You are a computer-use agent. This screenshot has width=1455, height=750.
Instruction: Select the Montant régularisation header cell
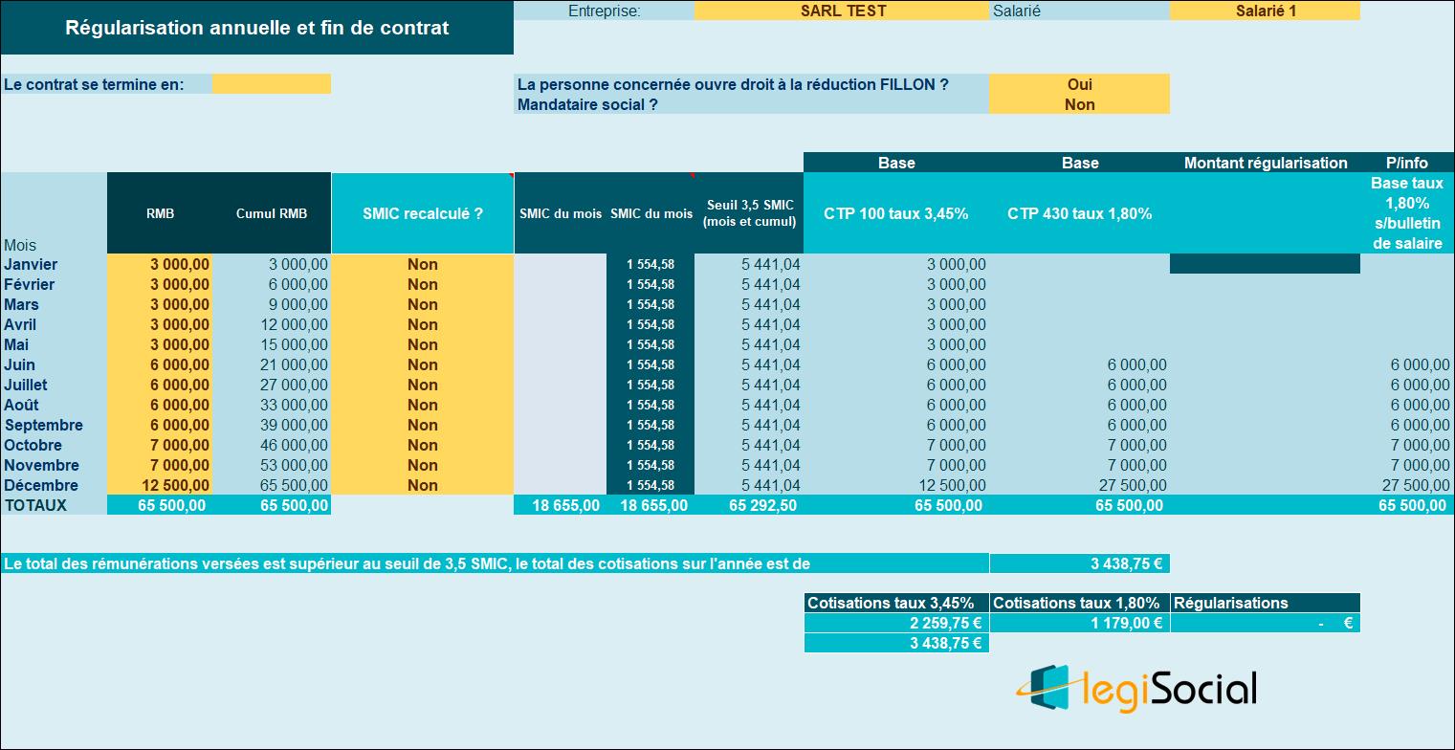[1265, 163]
